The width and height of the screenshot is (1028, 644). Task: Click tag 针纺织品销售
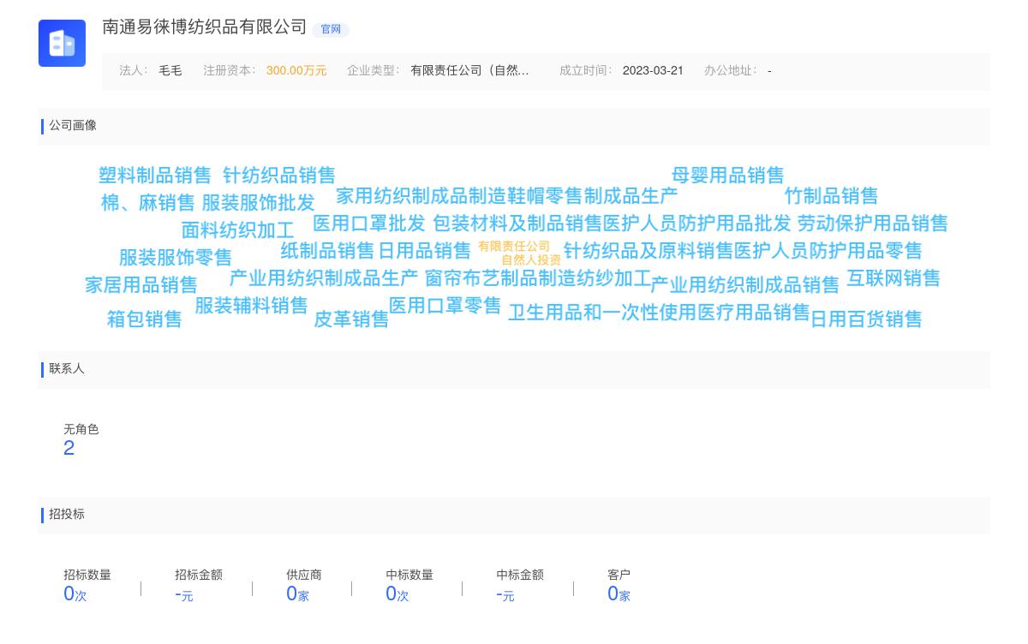click(279, 176)
